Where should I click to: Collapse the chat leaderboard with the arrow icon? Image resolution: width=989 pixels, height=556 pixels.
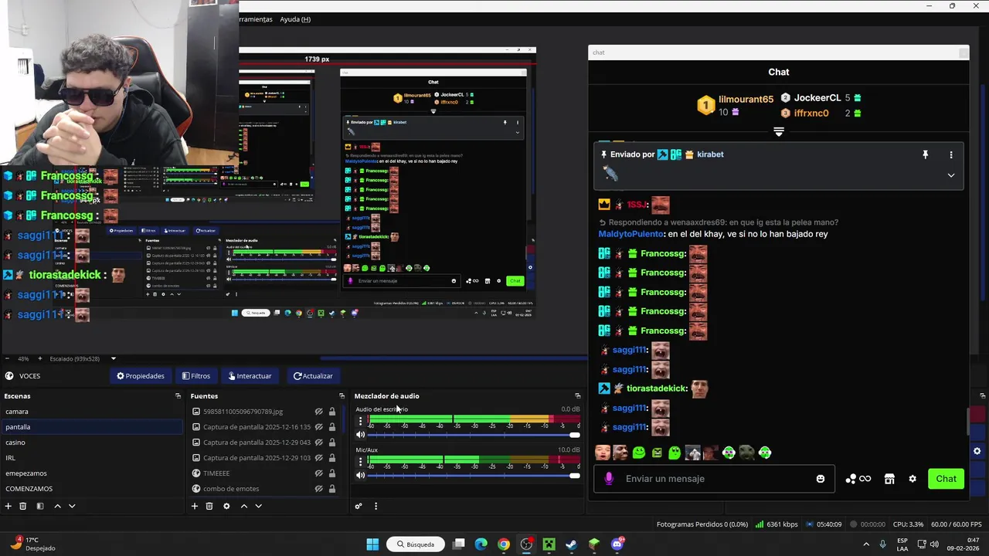779,132
